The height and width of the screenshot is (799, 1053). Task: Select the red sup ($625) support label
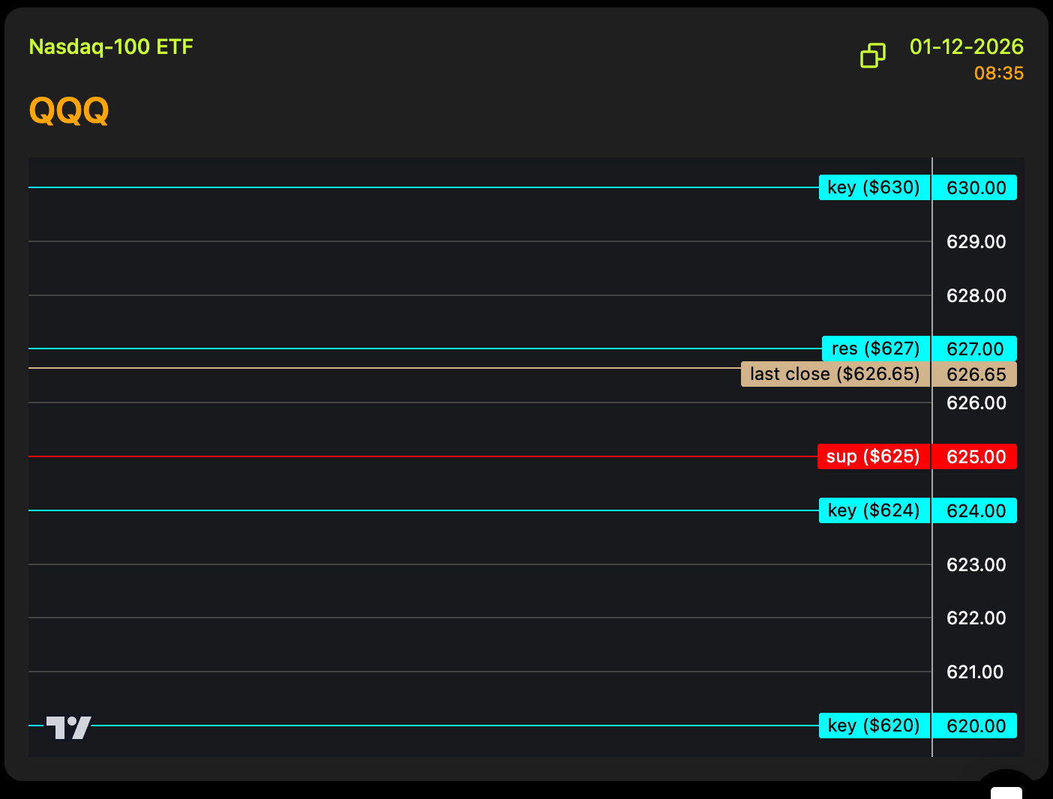[x=873, y=456]
